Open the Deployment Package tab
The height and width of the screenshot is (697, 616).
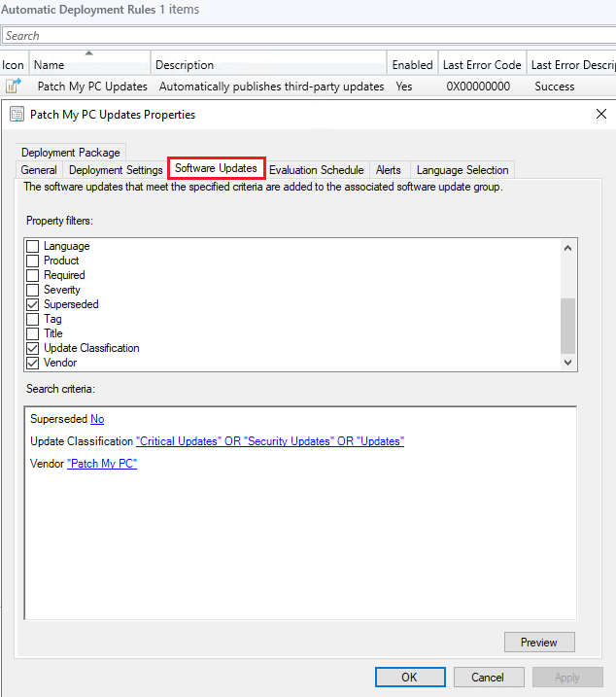71,153
